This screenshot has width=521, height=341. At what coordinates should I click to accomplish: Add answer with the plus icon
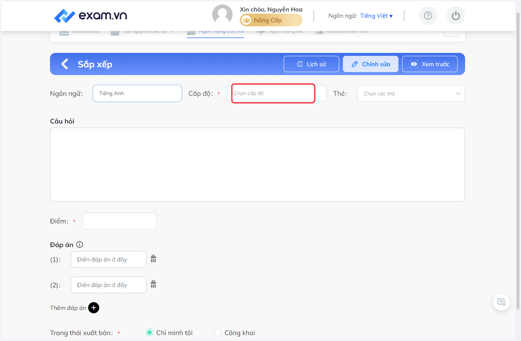coord(94,308)
